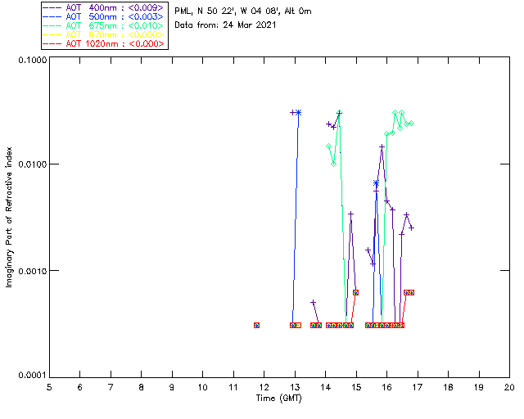Click the AOT 1020nm legend entry

[x=104, y=43]
